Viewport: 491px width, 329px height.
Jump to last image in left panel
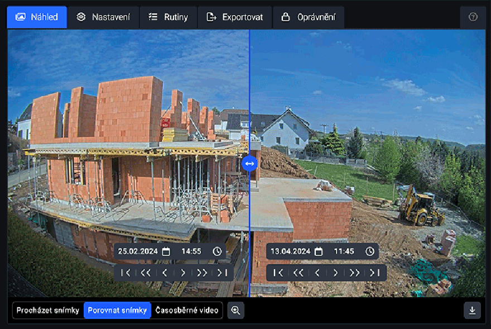[222, 273]
